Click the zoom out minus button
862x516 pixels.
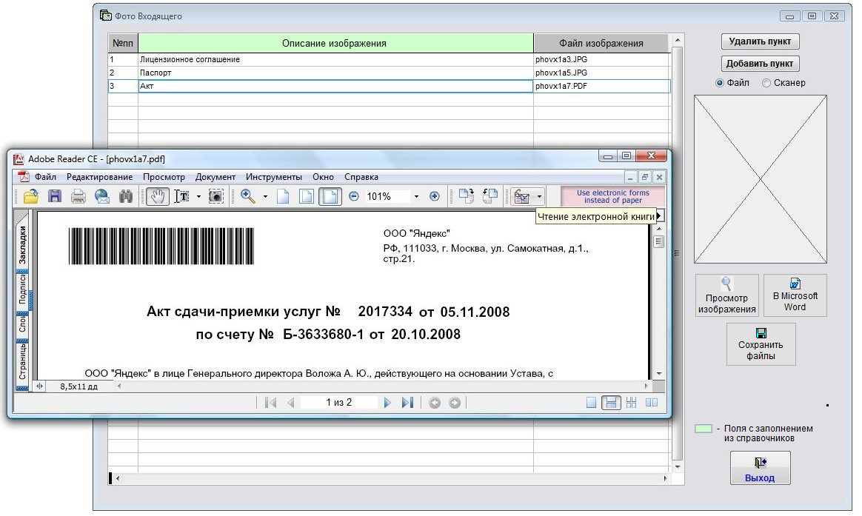(354, 197)
